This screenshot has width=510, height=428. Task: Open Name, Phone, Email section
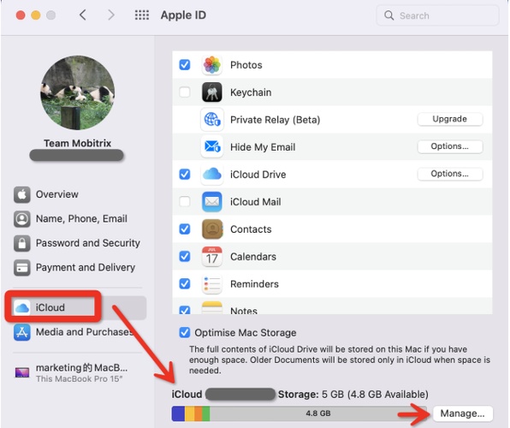78,219
